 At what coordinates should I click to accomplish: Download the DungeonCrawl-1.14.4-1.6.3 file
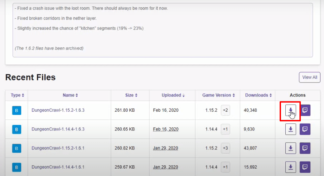click(290, 129)
